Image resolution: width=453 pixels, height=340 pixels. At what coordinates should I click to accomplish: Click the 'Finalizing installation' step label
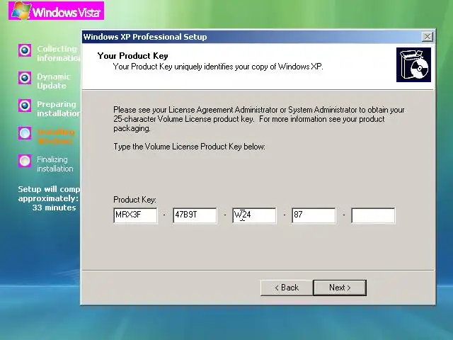[55, 164]
